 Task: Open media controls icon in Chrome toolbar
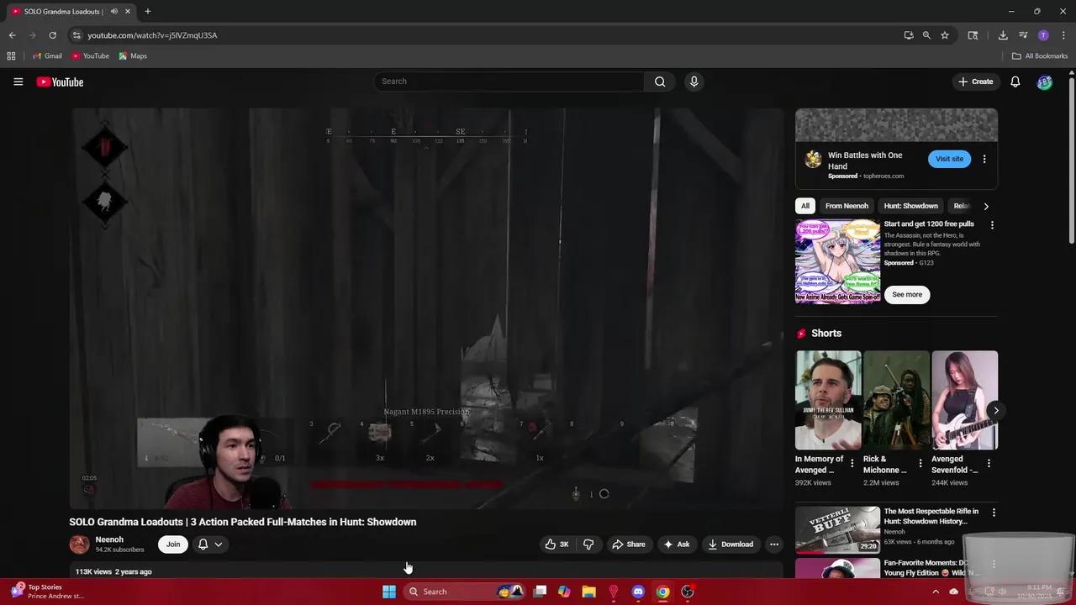coord(1023,35)
